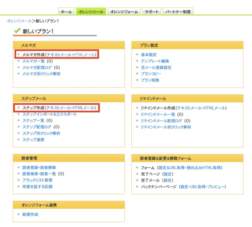Click the 読者一覧 link
The width and height of the screenshot is (252, 227).
pyautogui.click(x=48, y=174)
